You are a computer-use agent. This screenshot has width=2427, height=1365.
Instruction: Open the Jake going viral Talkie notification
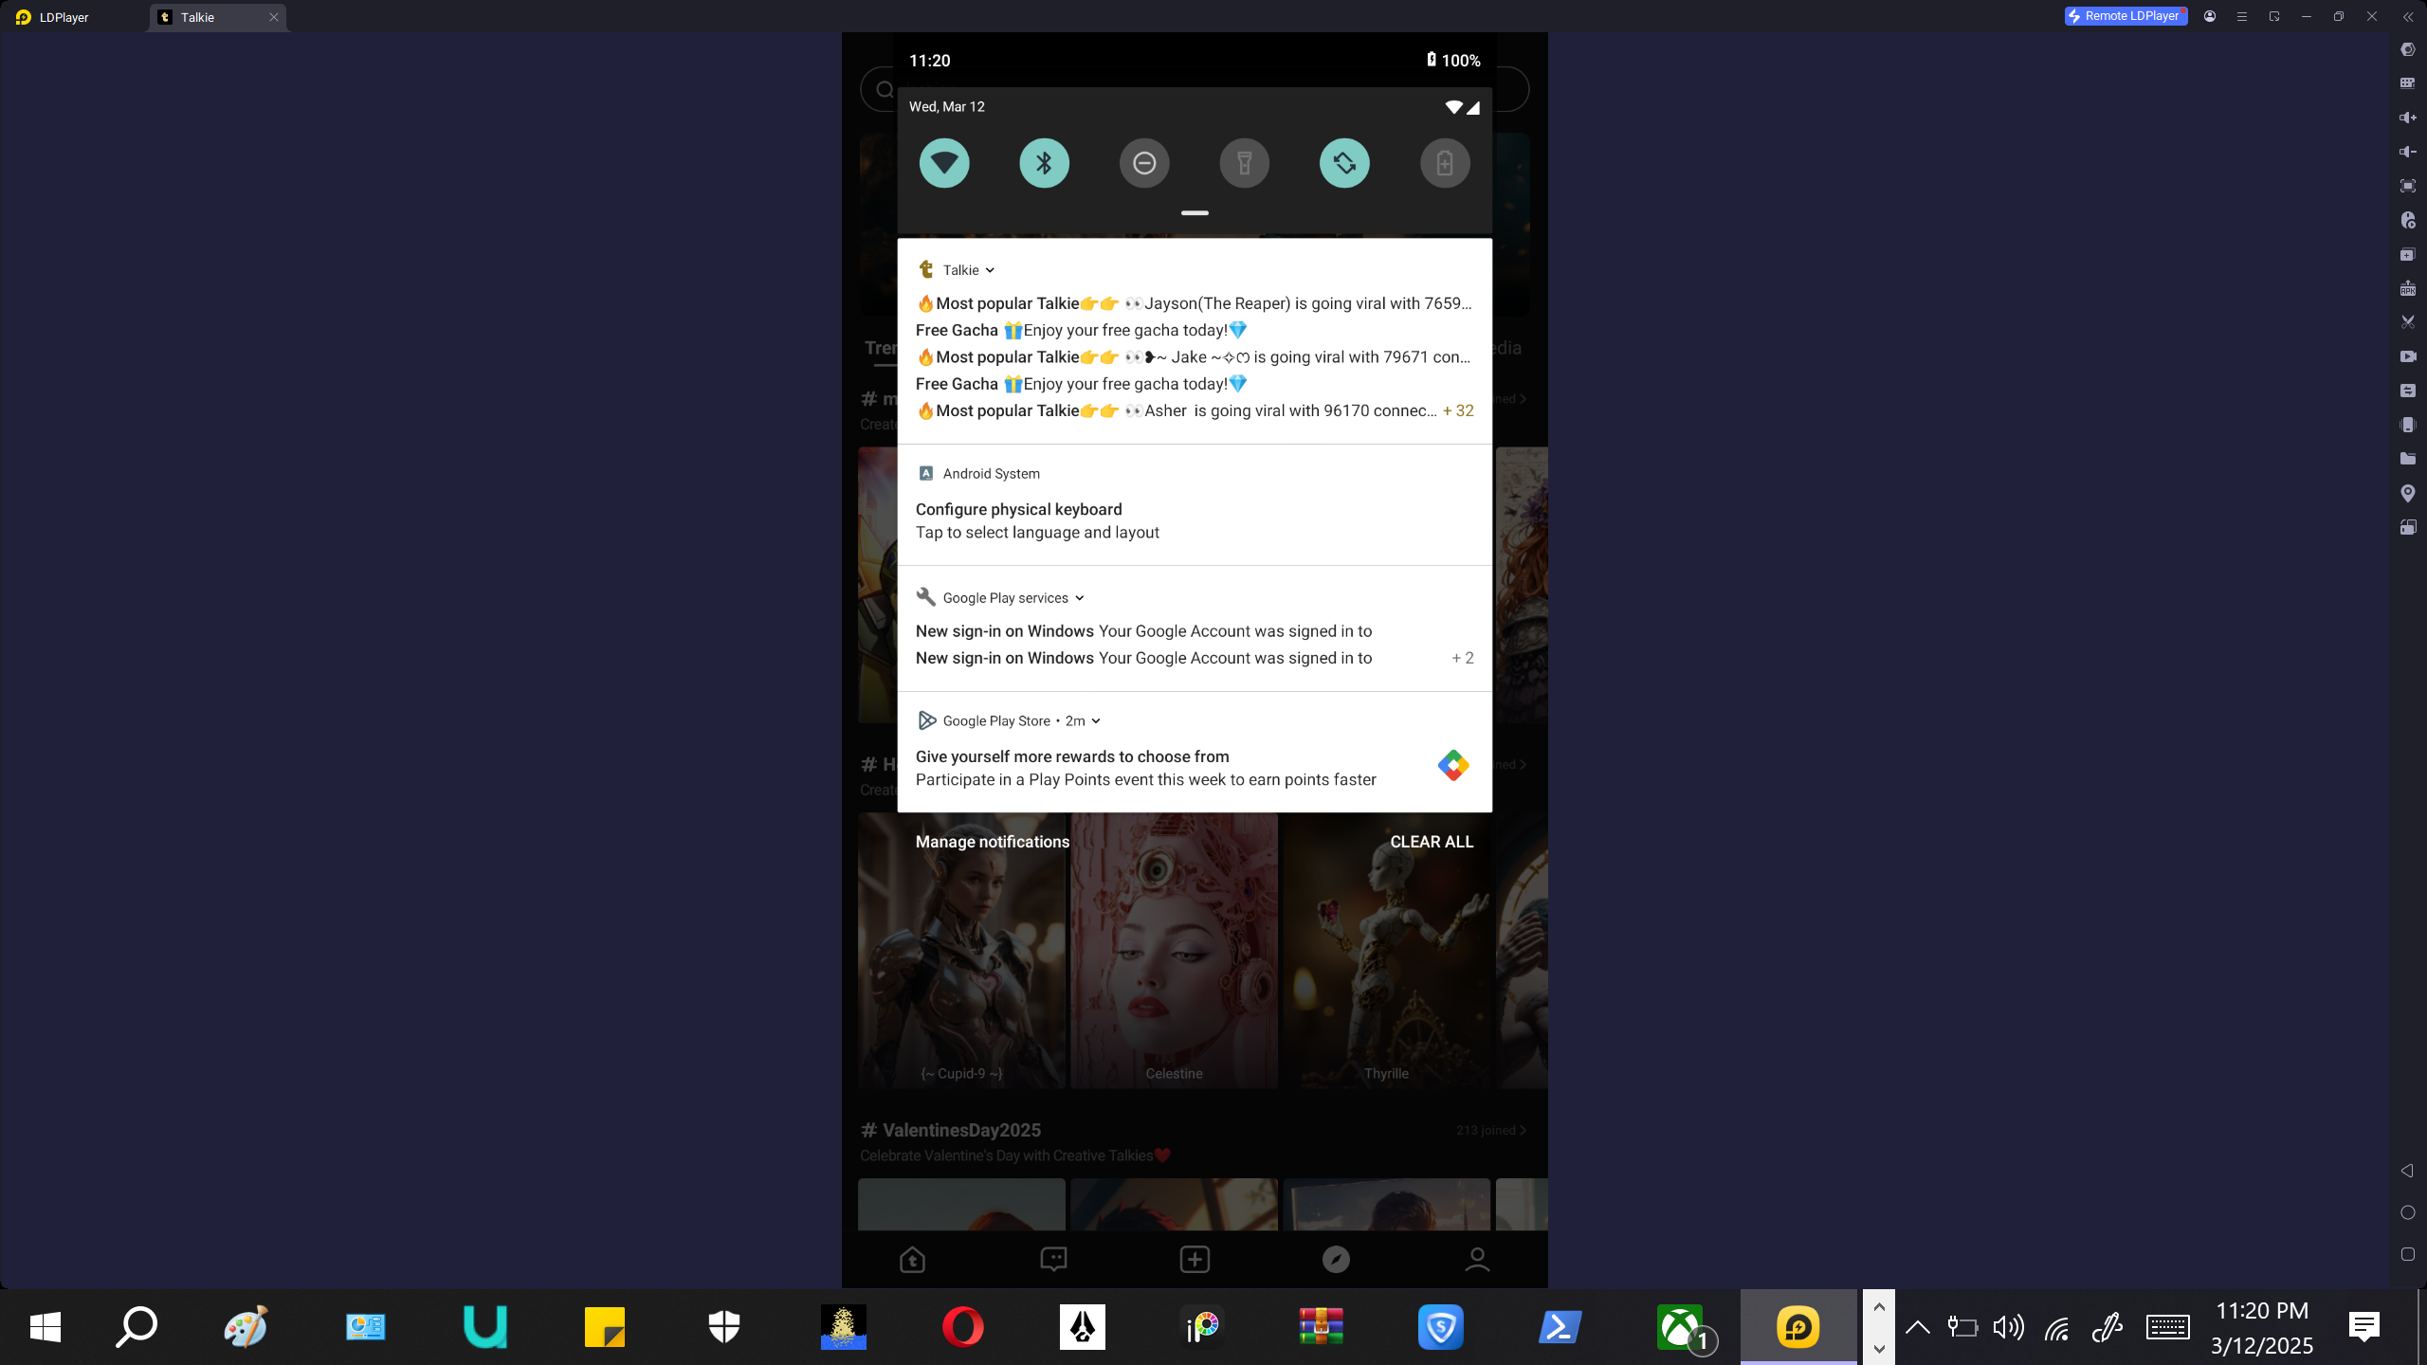[x=1194, y=357]
